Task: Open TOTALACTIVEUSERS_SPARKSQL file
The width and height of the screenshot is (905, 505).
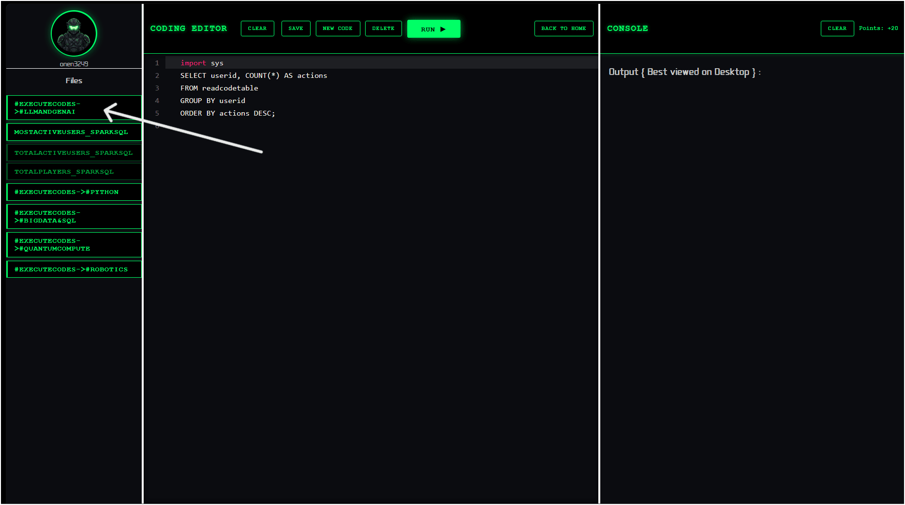Action: coord(74,153)
